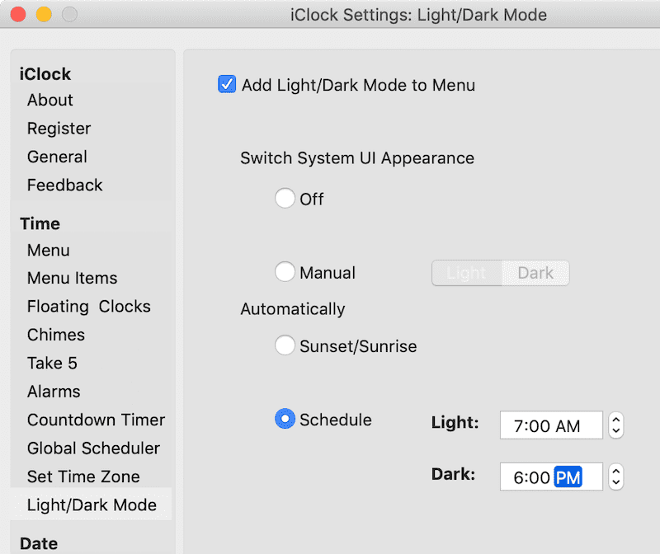
Task: Choose the Manual appearance option
Action: point(285,272)
